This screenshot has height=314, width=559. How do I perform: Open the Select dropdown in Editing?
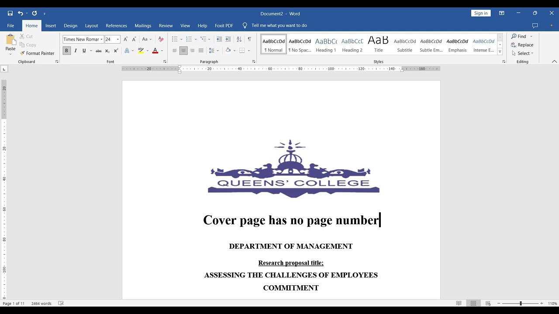tap(522, 53)
